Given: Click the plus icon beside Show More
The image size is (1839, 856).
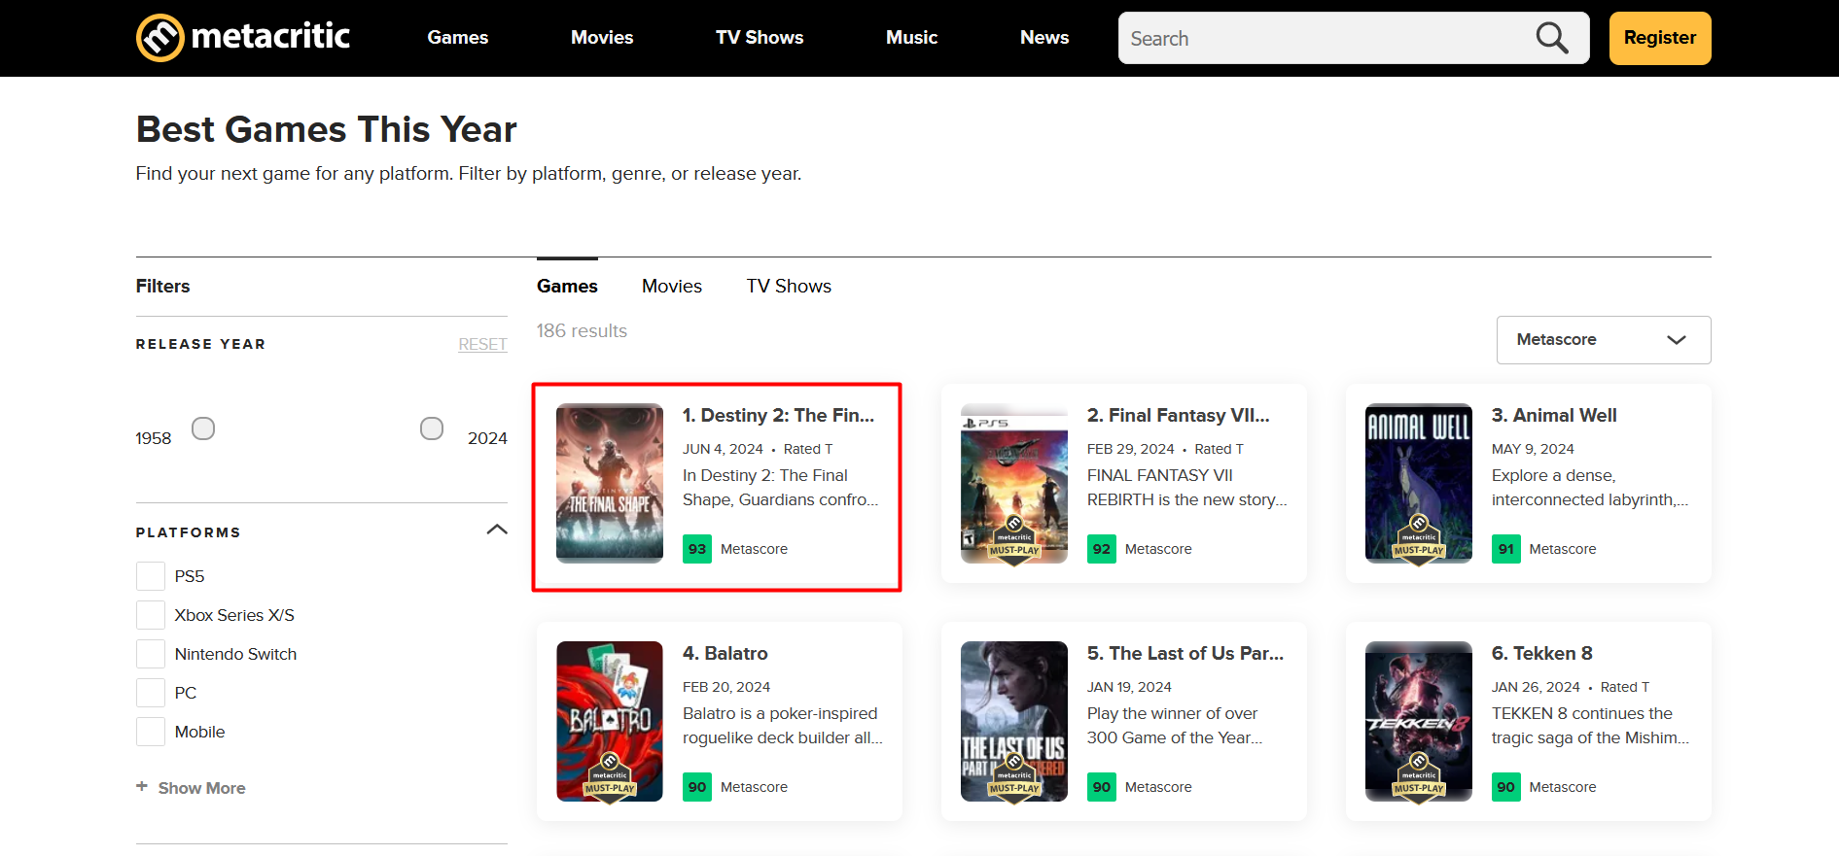Looking at the screenshot, I should pyautogui.click(x=142, y=786).
